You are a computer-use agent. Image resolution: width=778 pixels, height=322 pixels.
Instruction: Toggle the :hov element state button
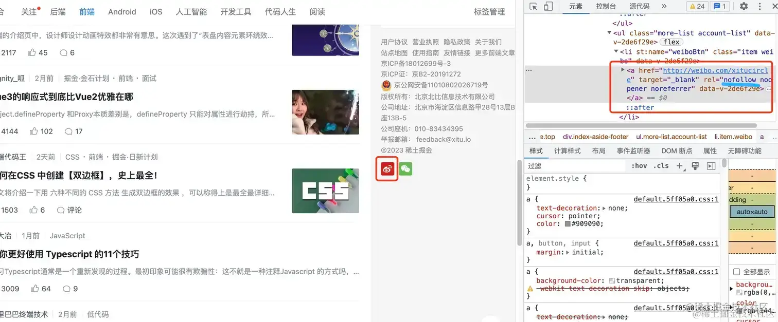(x=640, y=166)
